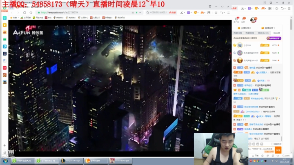Click the purple fan-club join button
Image resolution: width=294 pixels, height=165 pixels.
point(274,38)
